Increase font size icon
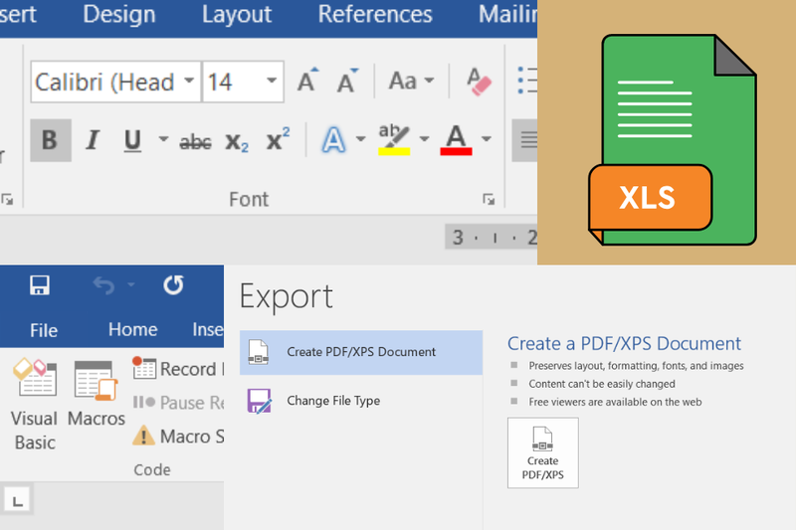Screen dimensions: 796x530 coord(308,82)
